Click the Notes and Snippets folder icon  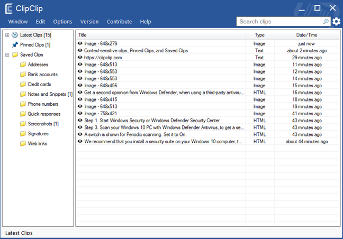[23, 94]
